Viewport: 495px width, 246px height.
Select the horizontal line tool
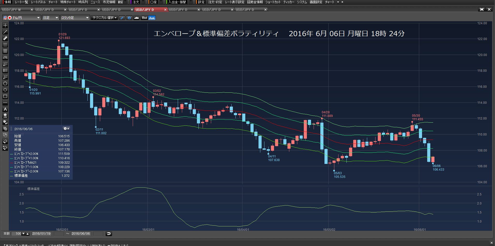[x=5, y=103]
